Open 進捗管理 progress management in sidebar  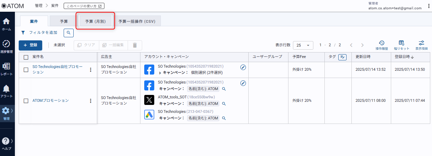point(6,46)
